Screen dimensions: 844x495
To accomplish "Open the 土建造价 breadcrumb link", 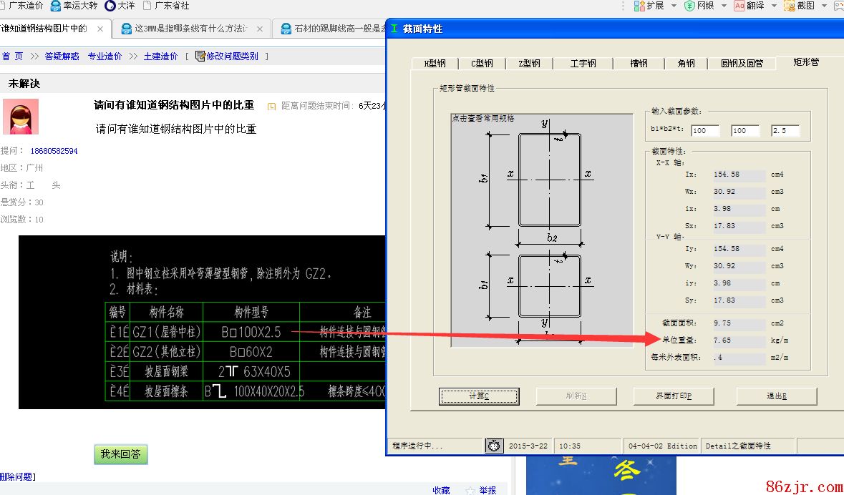I will point(160,56).
